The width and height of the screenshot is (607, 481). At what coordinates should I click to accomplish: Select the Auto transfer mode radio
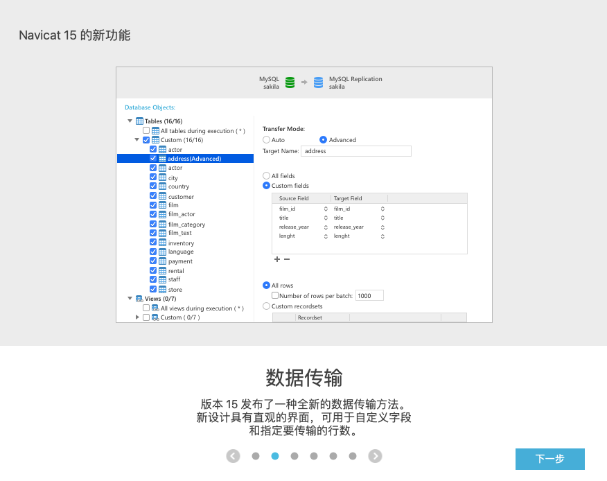coord(266,139)
